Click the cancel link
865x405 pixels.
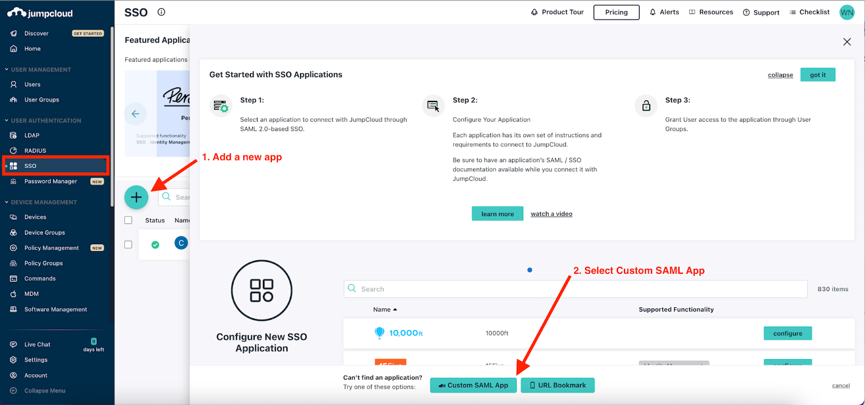[841, 386]
